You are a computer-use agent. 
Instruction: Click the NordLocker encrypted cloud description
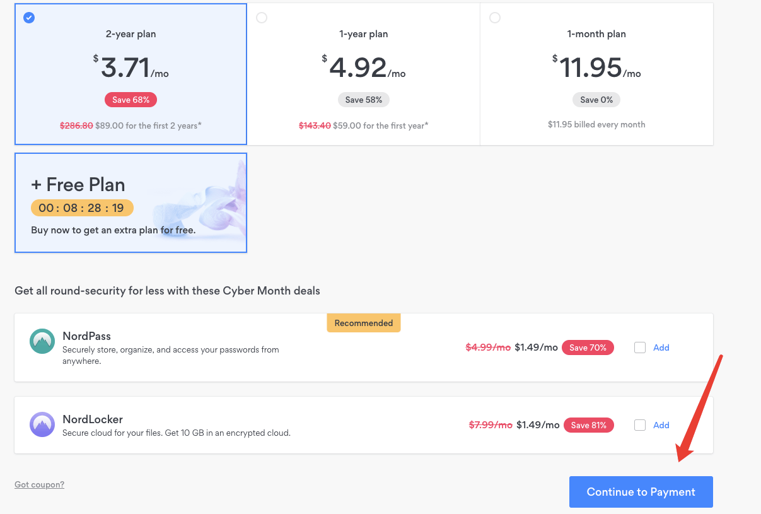pyautogui.click(x=177, y=433)
